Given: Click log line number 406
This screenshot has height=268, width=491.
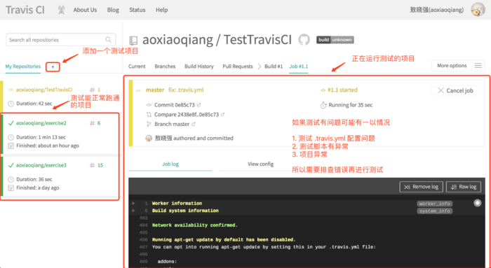Looking at the screenshot, I should click(143, 240).
